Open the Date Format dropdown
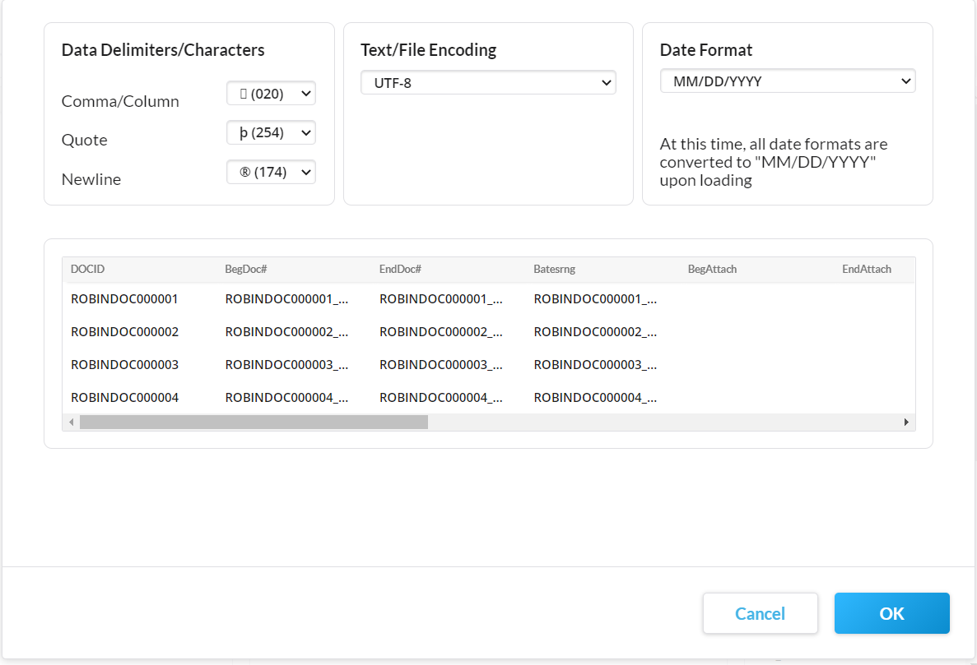This screenshot has height=665, width=977. coord(787,81)
